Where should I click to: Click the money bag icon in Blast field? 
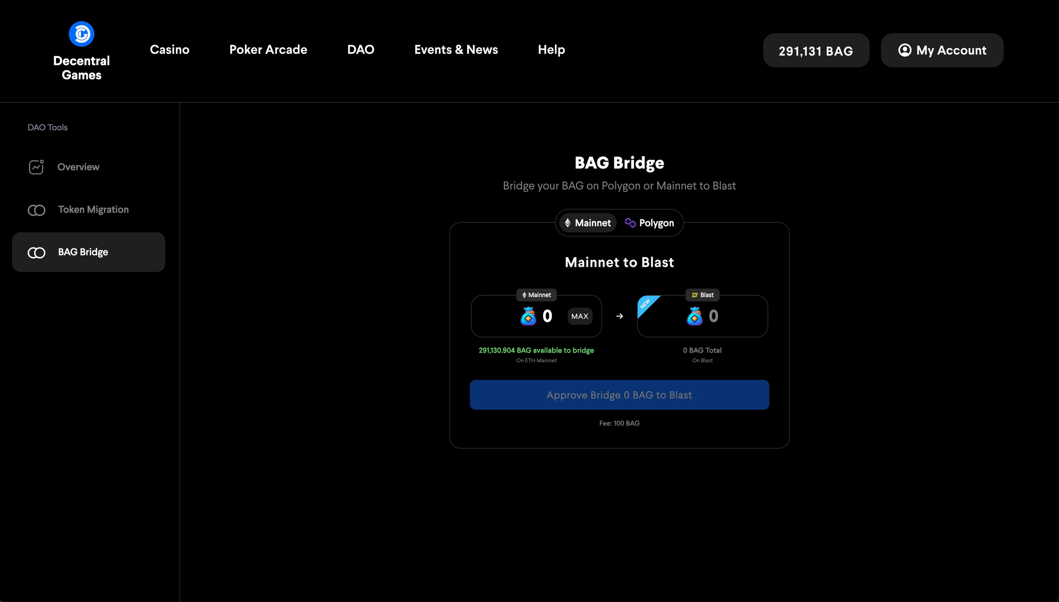click(695, 316)
